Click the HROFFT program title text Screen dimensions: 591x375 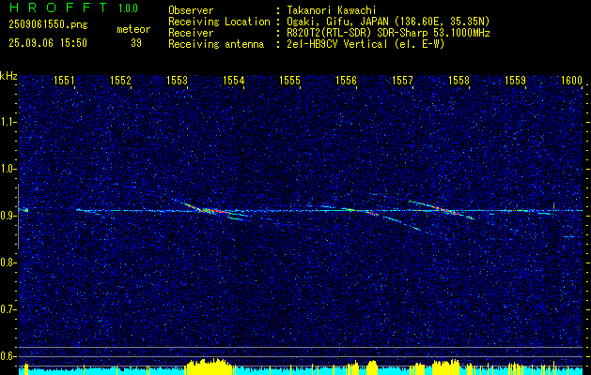pos(58,7)
